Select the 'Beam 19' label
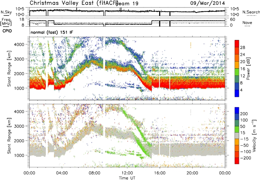260x180 pixels. coord(127,4)
